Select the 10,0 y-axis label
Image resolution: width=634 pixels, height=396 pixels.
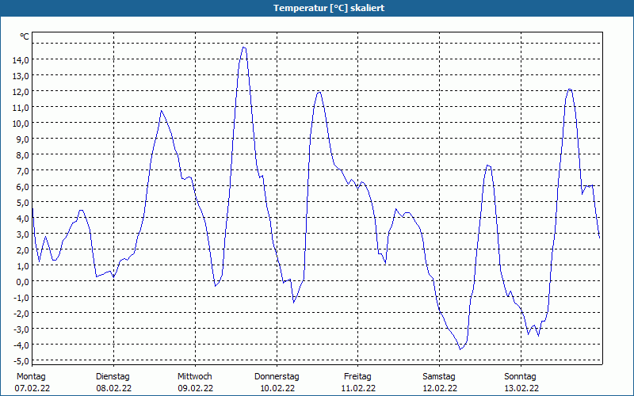(21, 123)
